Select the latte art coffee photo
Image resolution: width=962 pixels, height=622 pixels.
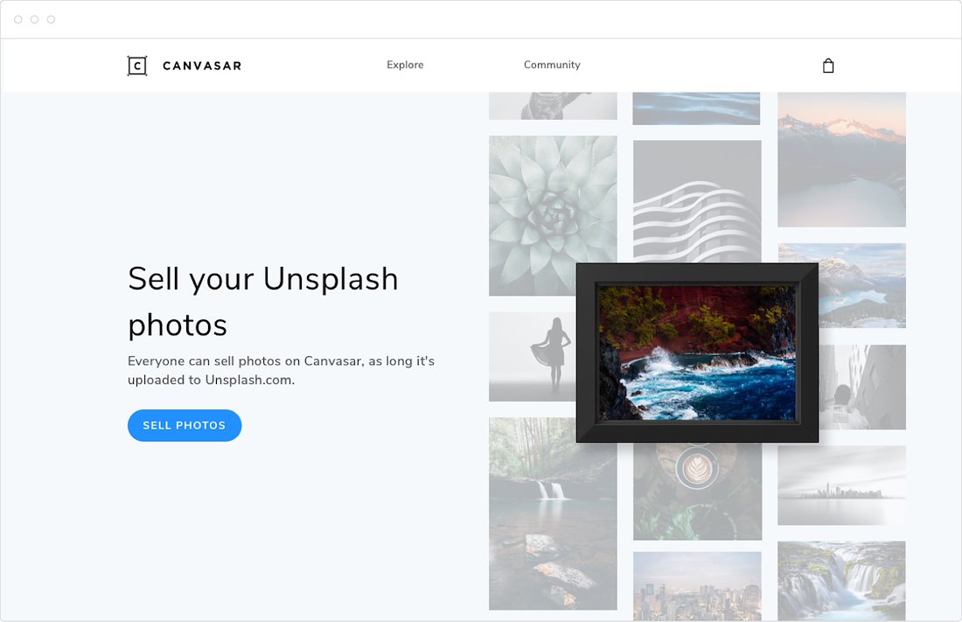697,492
